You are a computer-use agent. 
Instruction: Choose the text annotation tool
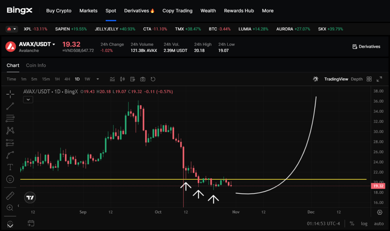pos(10,167)
